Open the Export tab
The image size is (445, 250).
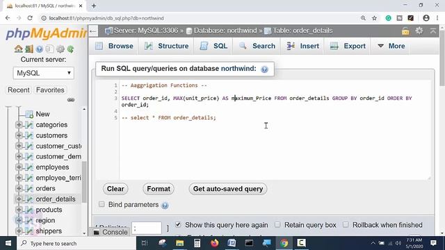click(348, 46)
